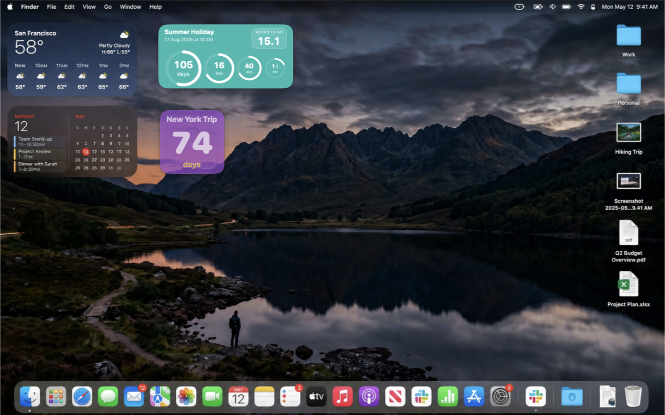Launch Safari from the Dock

pyautogui.click(x=82, y=396)
